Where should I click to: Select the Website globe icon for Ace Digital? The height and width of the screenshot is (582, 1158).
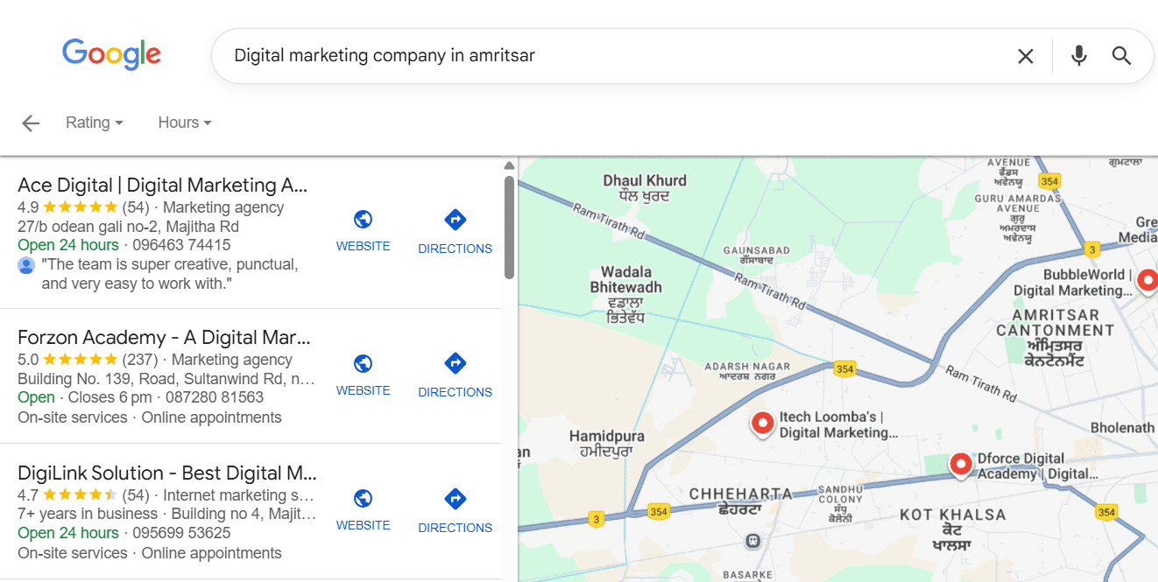click(363, 220)
